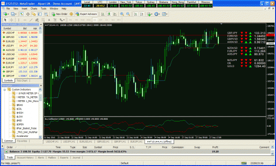The height and width of the screenshot is (166, 276).
Task: Choose the Fibonacci Retracement tool
Action: pyautogui.click(x=43, y=20)
